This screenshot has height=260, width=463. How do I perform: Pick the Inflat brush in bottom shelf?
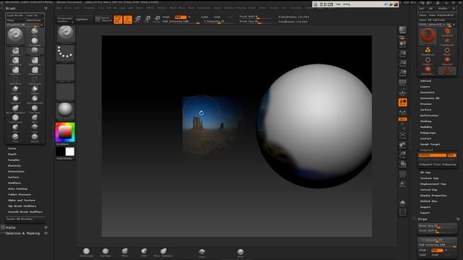tap(144, 252)
